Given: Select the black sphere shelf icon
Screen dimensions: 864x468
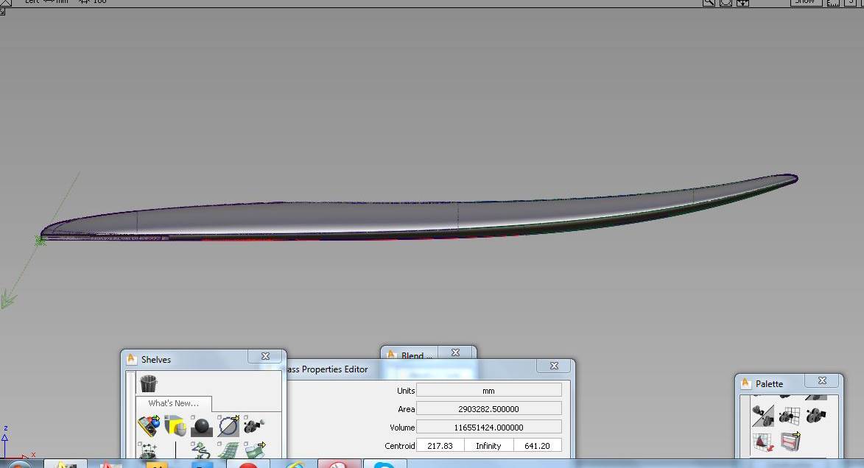Looking at the screenshot, I should click(x=201, y=427).
